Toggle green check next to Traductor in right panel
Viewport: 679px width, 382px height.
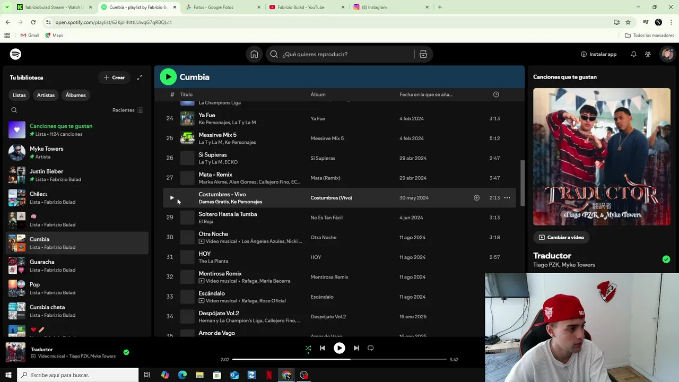pos(666,259)
